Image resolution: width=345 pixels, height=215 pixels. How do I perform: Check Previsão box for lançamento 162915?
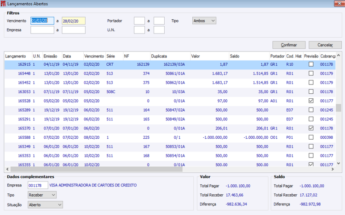click(x=311, y=65)
